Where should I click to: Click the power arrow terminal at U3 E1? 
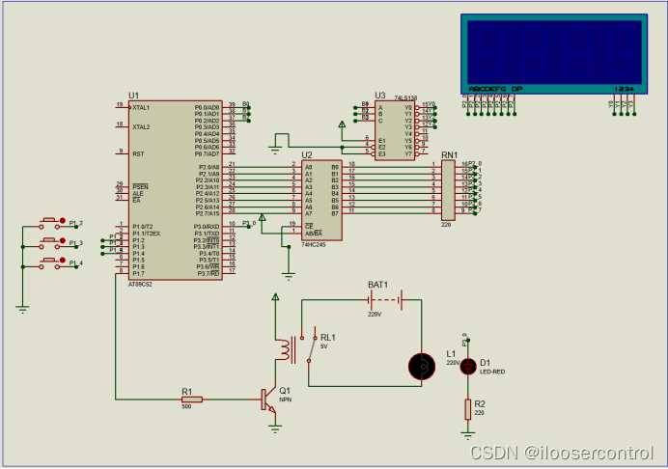click(342, 124)
